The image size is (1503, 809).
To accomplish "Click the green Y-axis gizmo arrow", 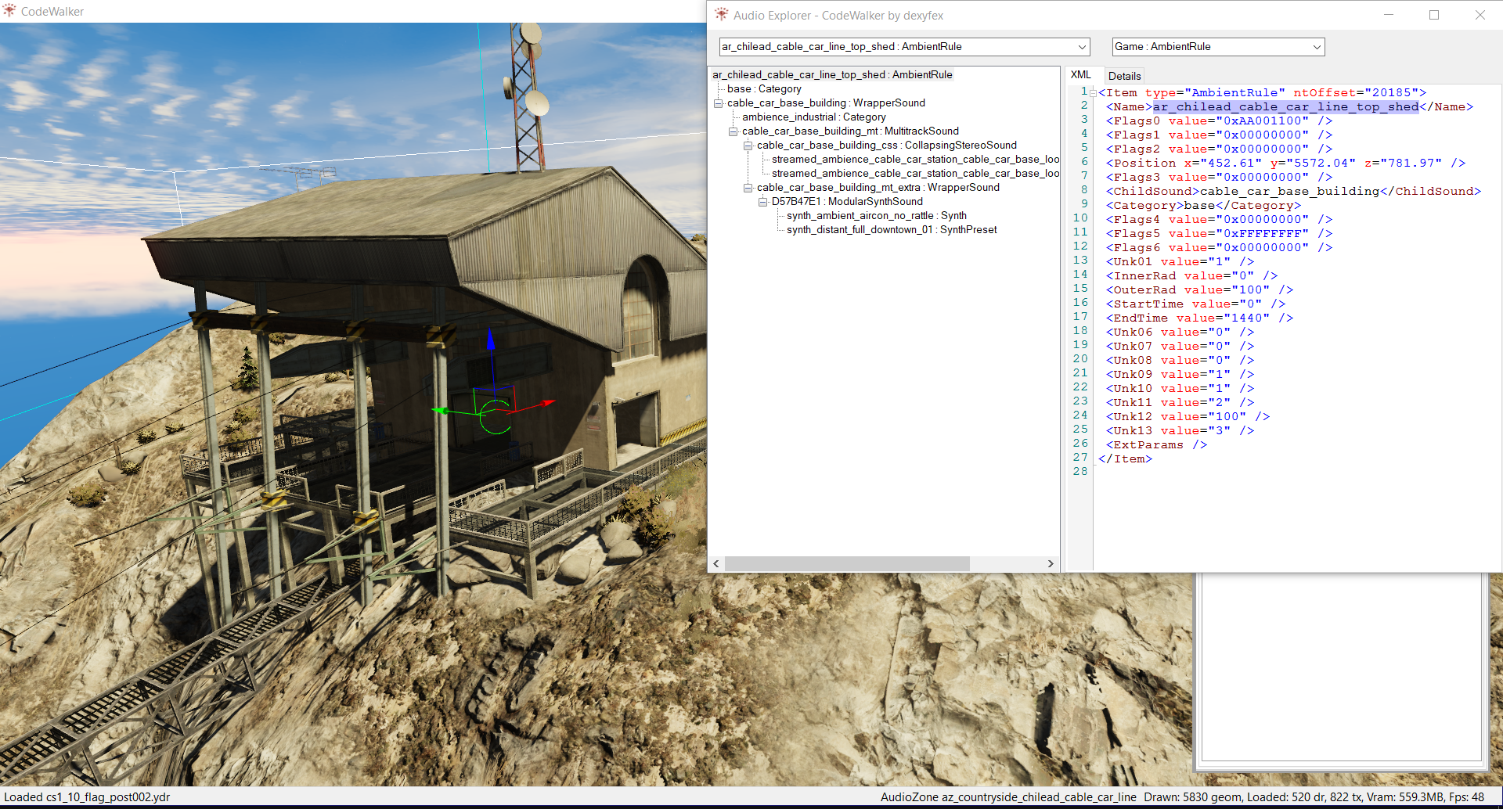I will [x=439, y=410].
